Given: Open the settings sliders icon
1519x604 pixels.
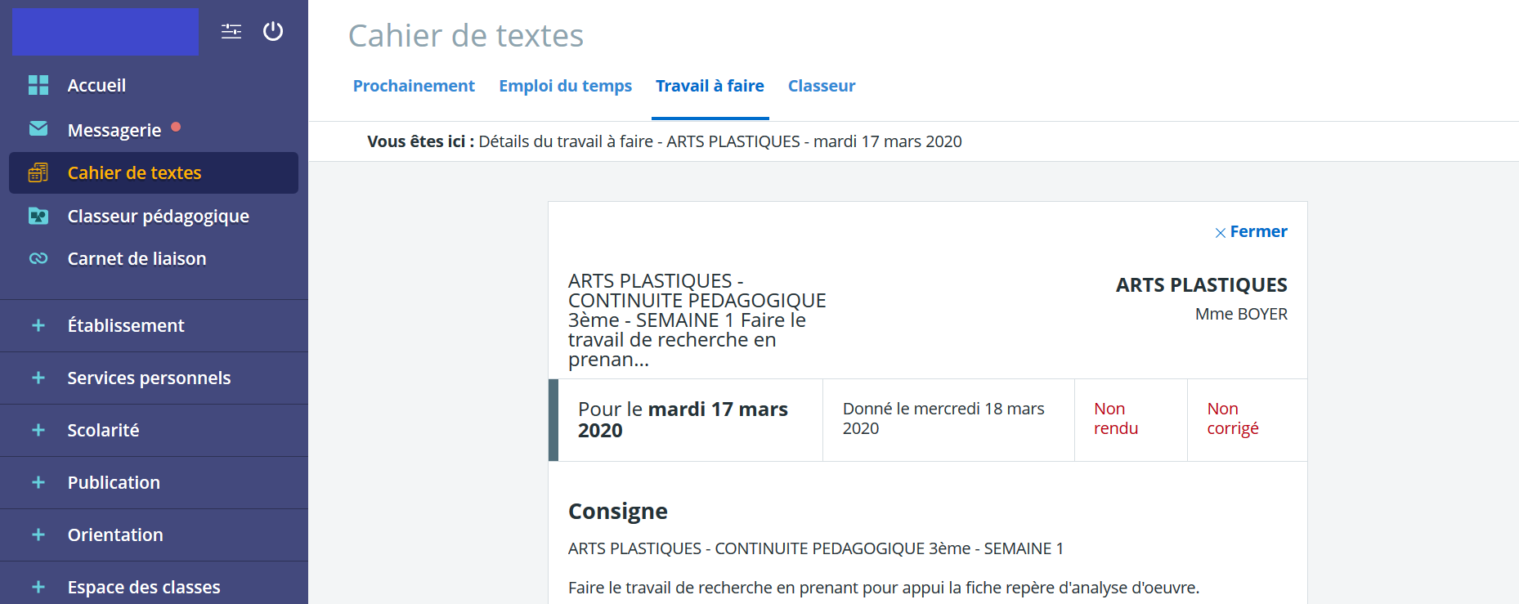Looking at the screenshot, I should [231, 31].
